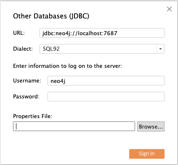Select the 'Other Databases (JDBC)' heading text
Viewport: 178px width, 165px height.
pyautogui.click(x=51, y=16)
